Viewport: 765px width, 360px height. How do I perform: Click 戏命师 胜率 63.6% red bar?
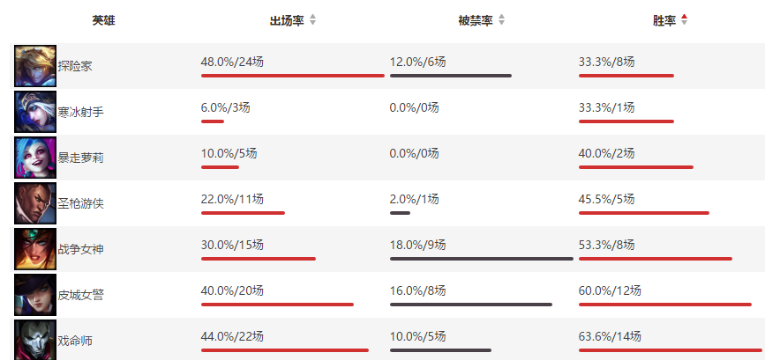(671, 350)
